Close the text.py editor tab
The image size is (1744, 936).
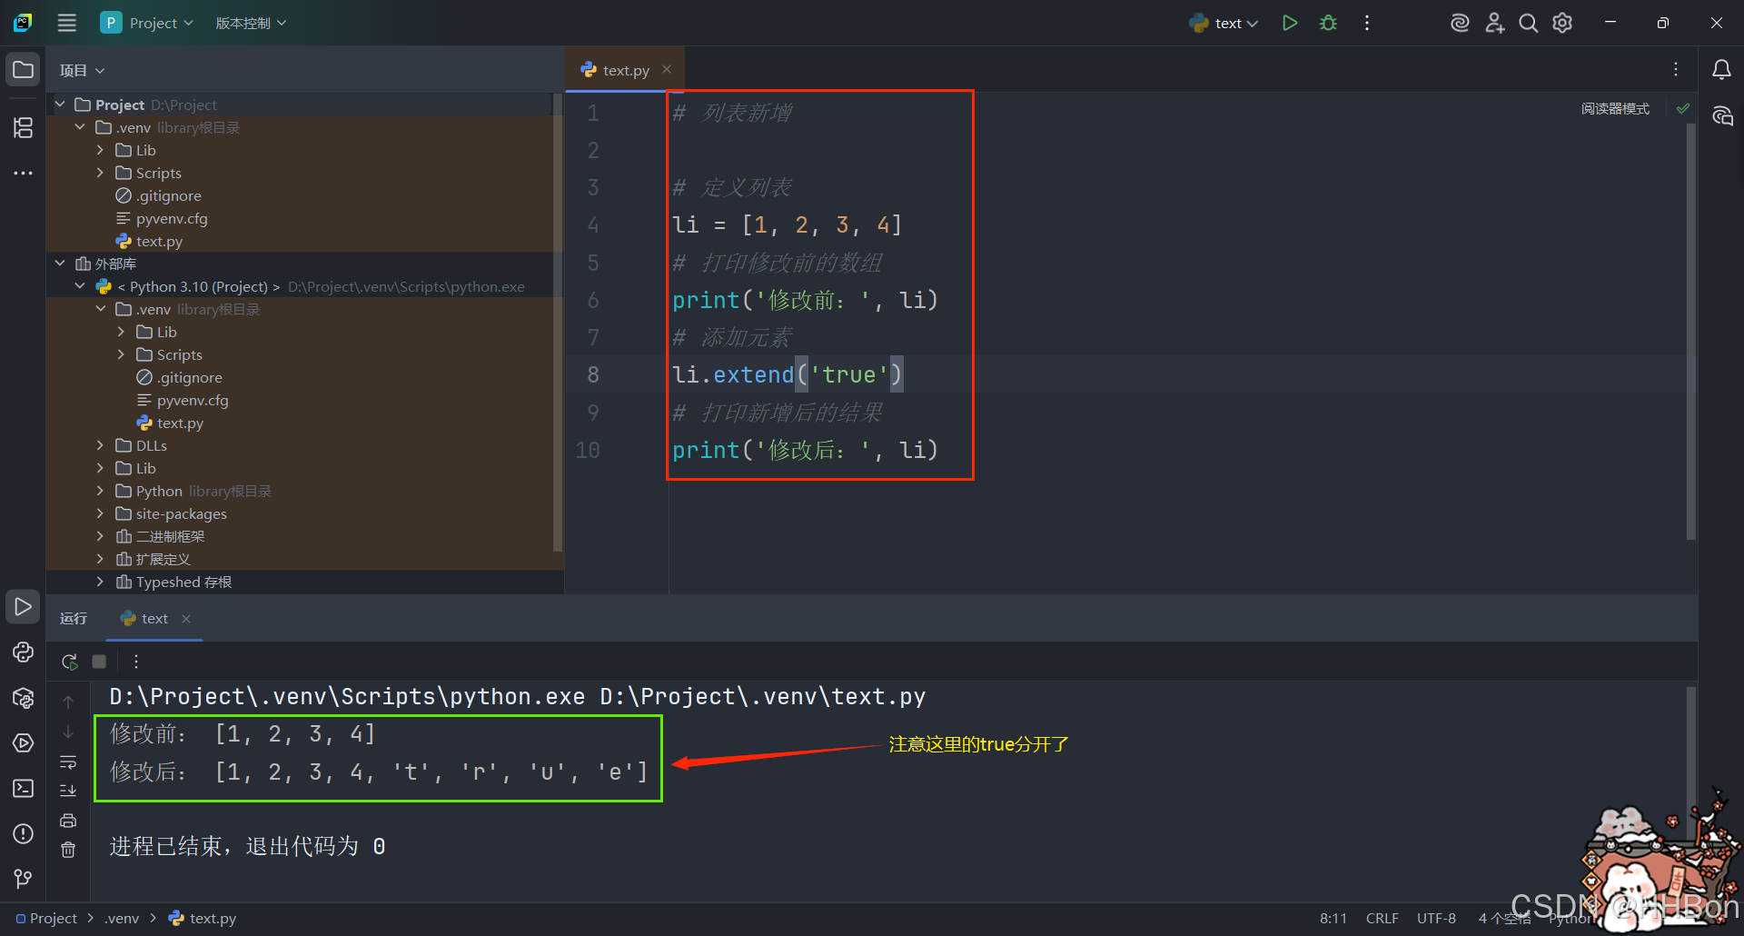667,69
